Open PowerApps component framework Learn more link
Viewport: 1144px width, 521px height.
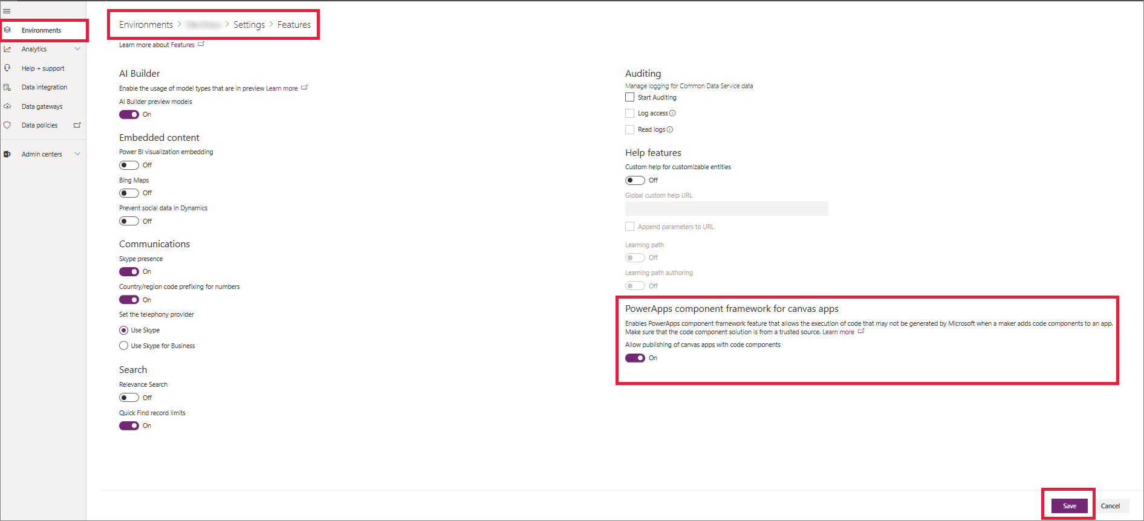pos(838,332)
